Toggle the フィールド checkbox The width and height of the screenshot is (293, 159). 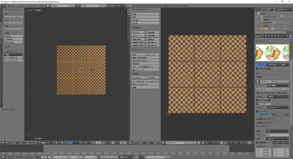click(257, 111)
